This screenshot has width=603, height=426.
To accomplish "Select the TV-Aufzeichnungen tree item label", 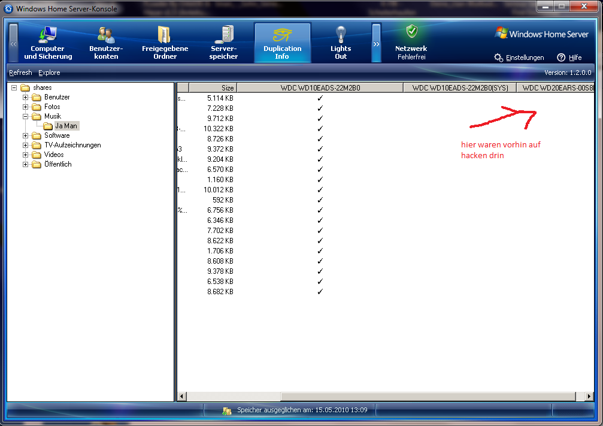I will [x=72, y=145].
